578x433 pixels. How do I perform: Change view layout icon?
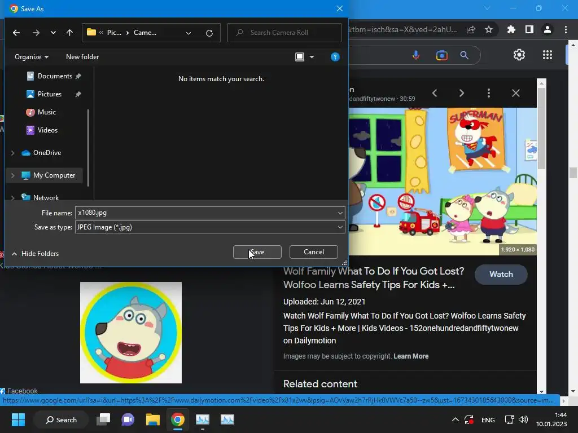300,57
